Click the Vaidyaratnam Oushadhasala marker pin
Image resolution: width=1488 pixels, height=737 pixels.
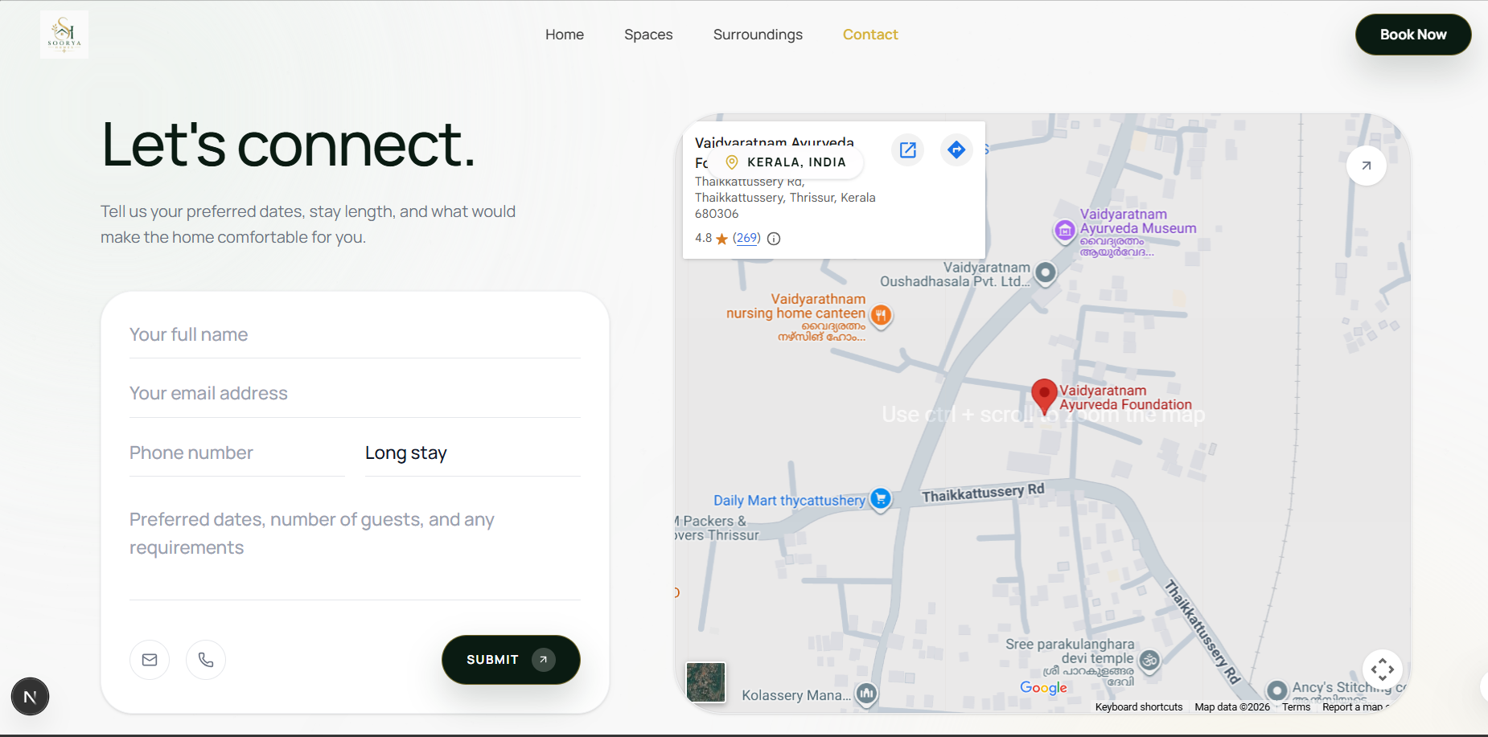click(x=1046, y=273)
